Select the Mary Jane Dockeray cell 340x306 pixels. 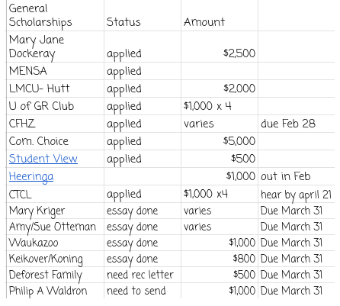tap(55, 47)
